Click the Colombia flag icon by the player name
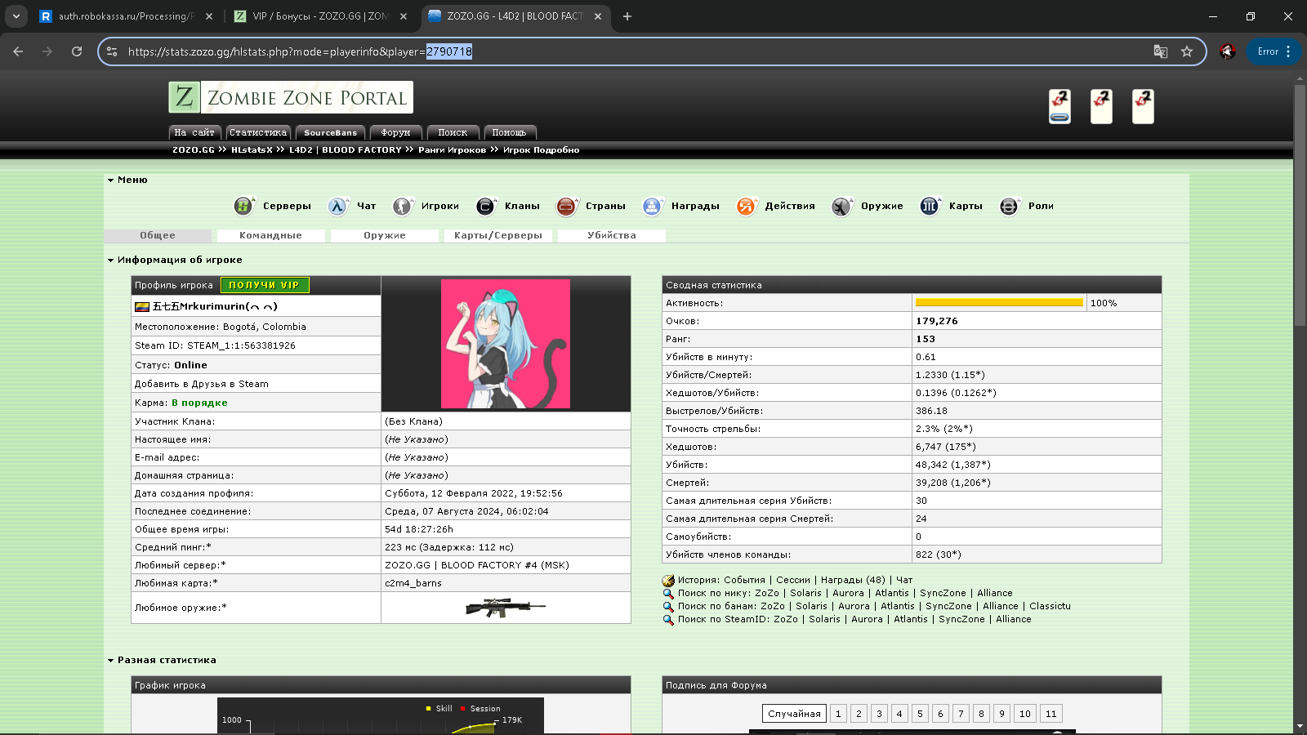The image size is (1307, 735). coord(142,307)
